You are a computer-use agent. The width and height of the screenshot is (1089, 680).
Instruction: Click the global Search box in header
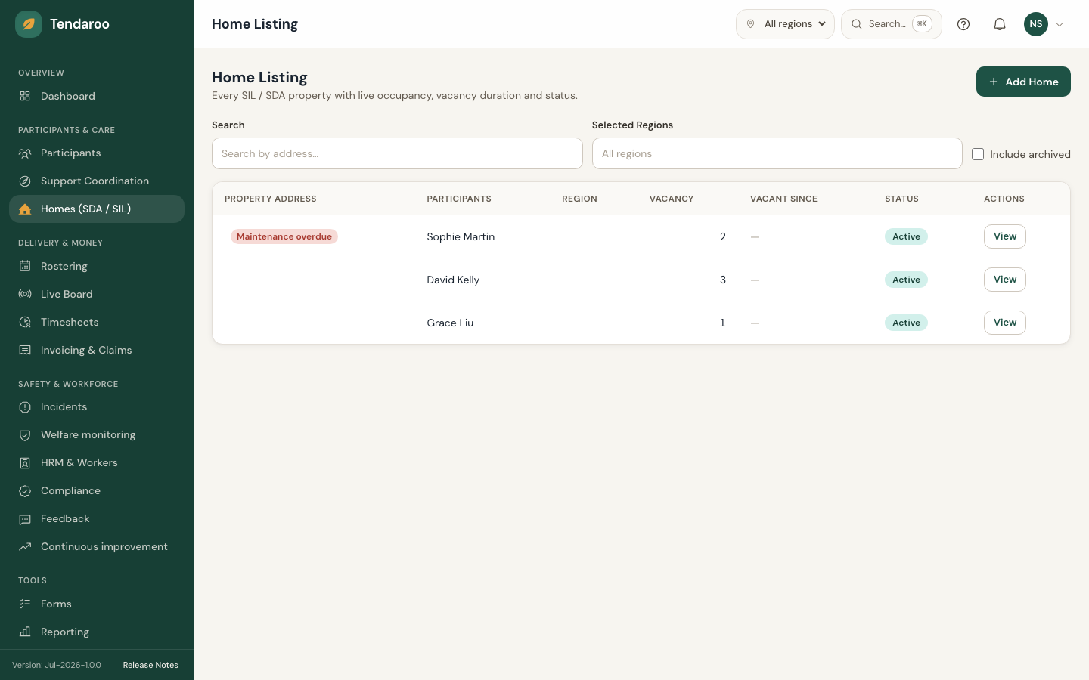pyautogui.click(x=891, y=24)
